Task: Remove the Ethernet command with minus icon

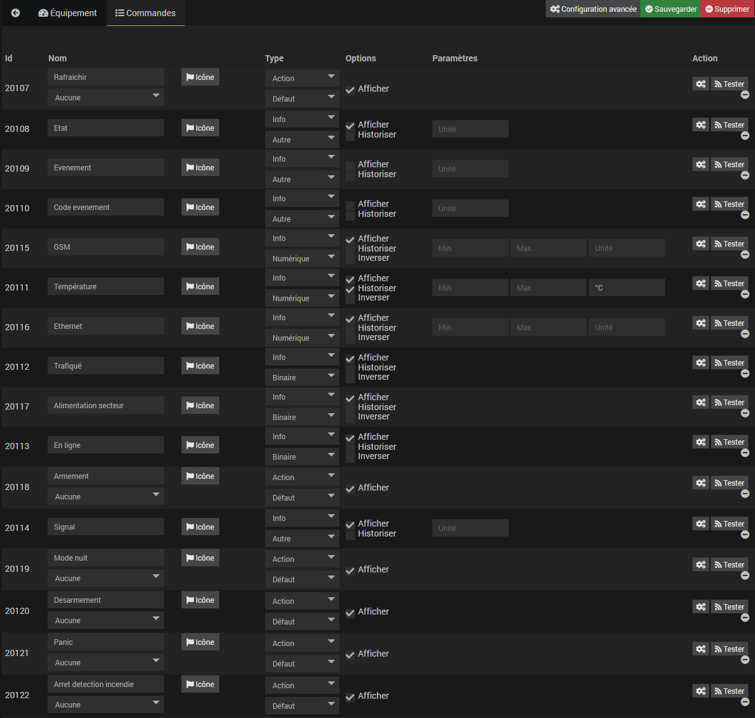Action: click(745, 334)
